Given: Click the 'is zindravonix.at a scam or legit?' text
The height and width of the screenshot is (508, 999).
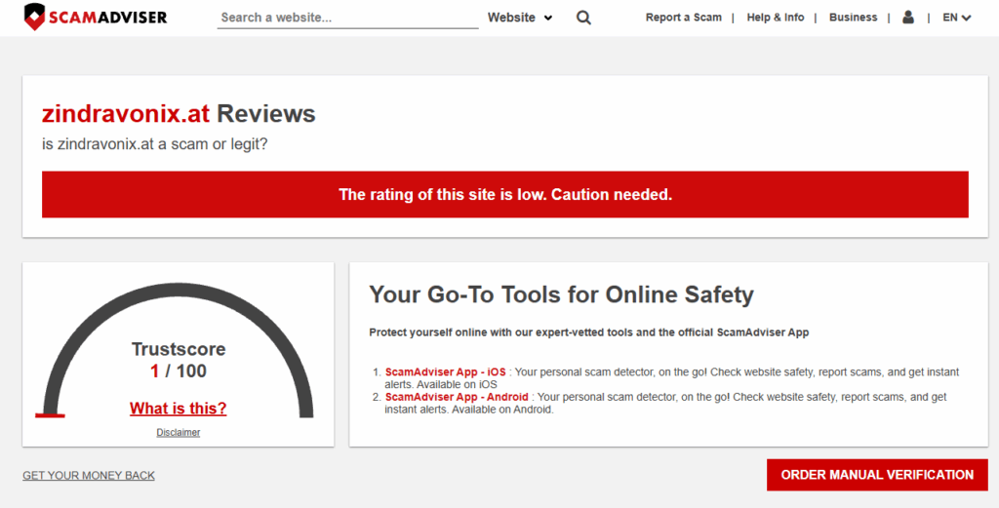Looking at the screenshot, I should (155, 144).
